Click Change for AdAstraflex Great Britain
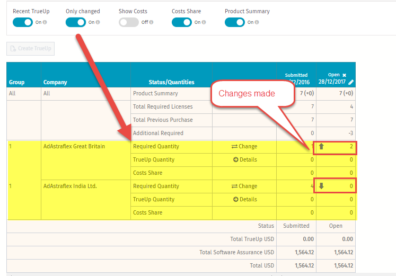Viewport: 396px width, 276px height. pos(244,146)
